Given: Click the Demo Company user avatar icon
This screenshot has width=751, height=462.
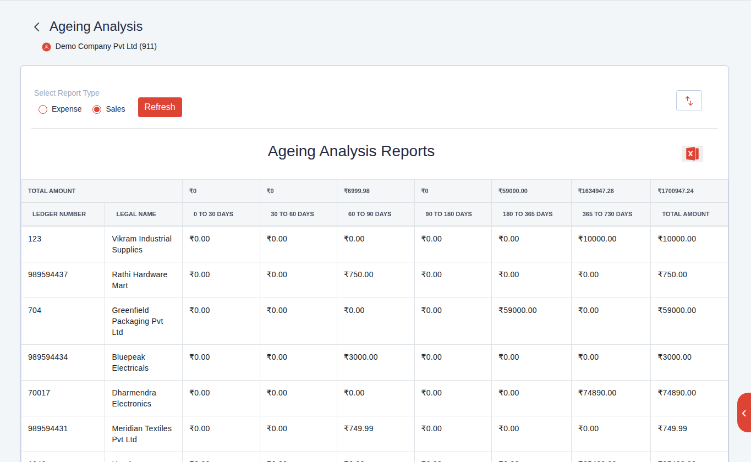Looking at the screenshot, I should [46, 47].
